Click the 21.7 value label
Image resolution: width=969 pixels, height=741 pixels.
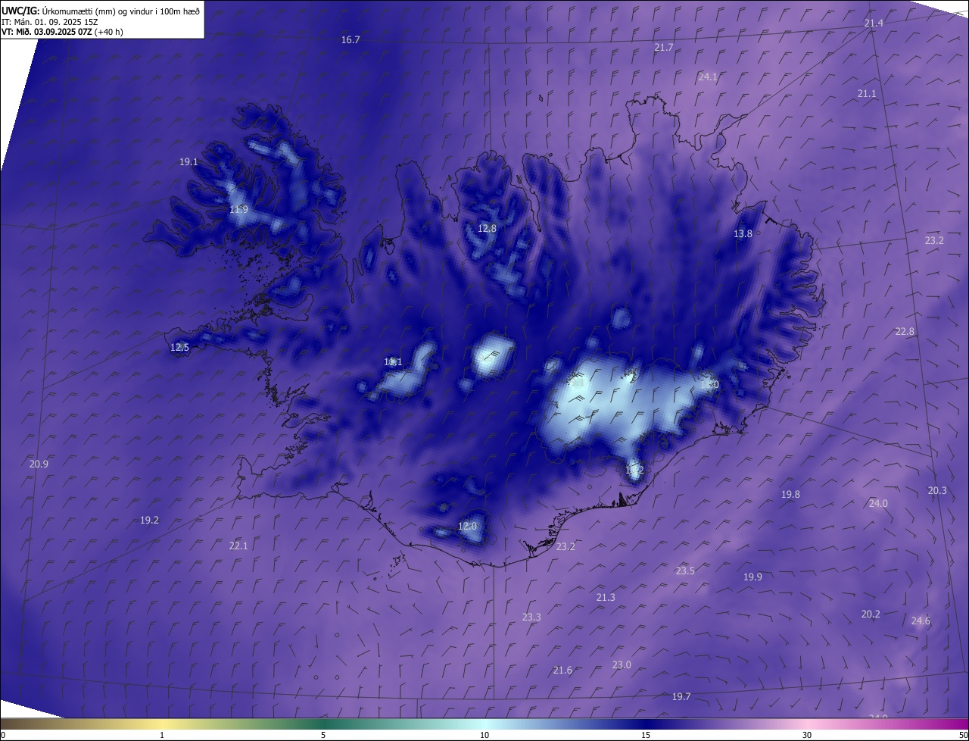click(664, 48)
